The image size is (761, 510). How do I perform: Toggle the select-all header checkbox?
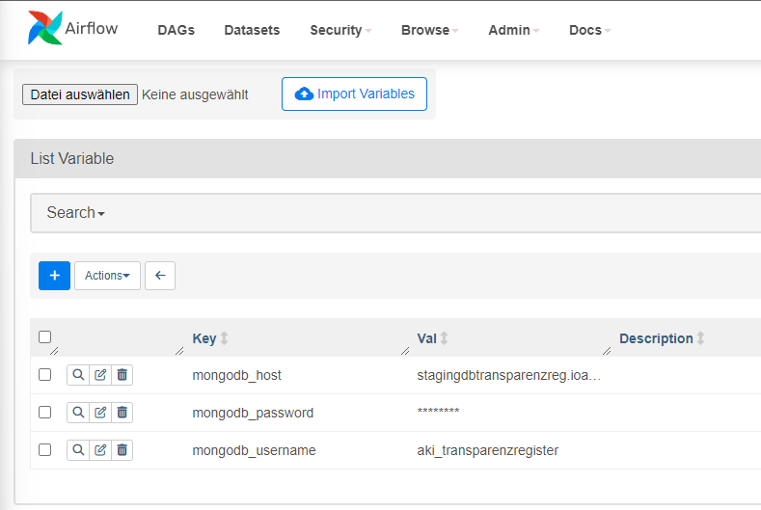coord(44,337)
